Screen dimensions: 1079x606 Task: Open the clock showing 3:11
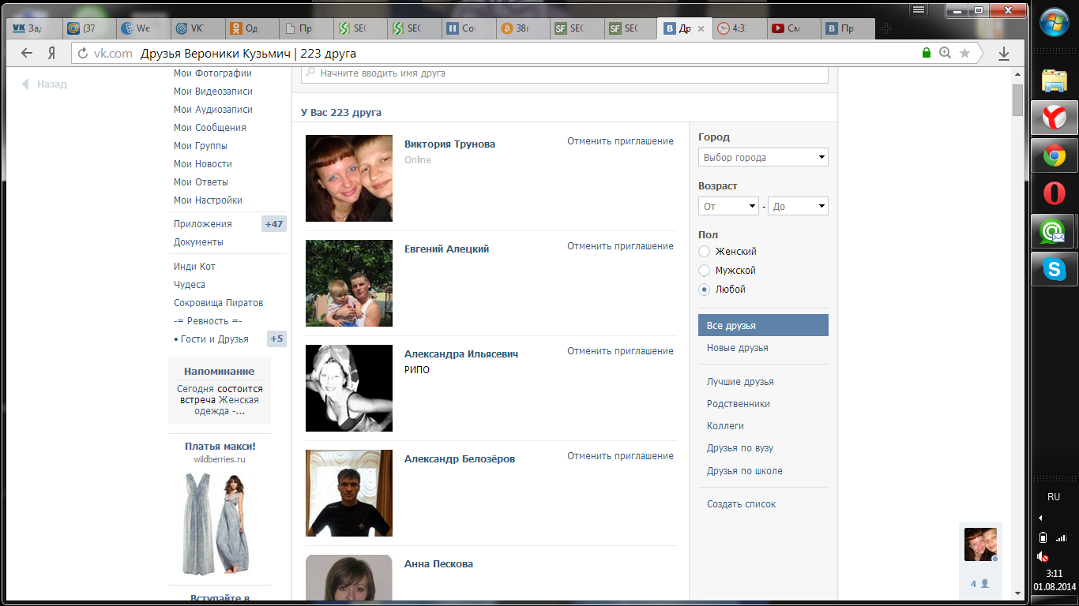pyautogui.click(x=1054, y=574)
